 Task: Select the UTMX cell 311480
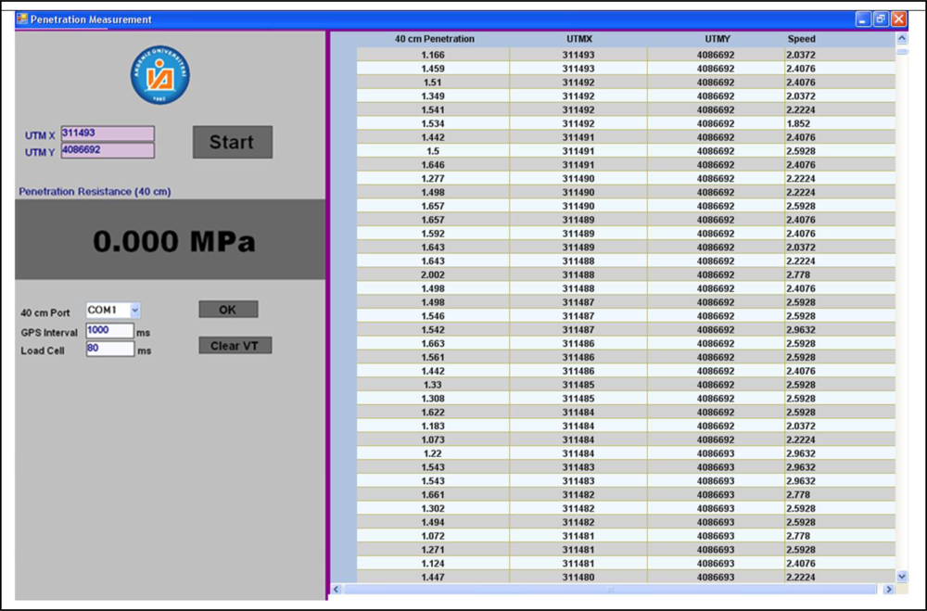(x=578, y=578)
